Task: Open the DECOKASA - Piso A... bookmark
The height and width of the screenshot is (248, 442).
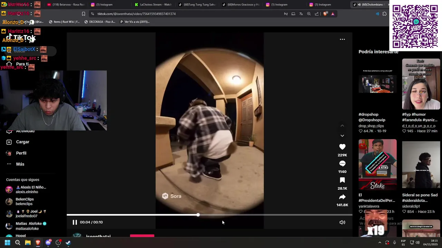Action: (x=100, y=22)
